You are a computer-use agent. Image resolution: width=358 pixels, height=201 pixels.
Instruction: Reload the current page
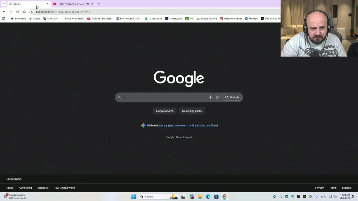(17, 12)
